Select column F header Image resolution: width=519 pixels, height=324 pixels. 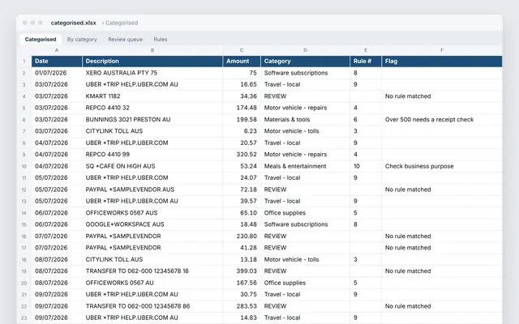442,50
